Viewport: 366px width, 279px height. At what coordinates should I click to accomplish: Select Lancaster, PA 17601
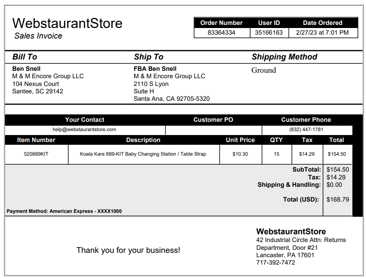[285, 255]
